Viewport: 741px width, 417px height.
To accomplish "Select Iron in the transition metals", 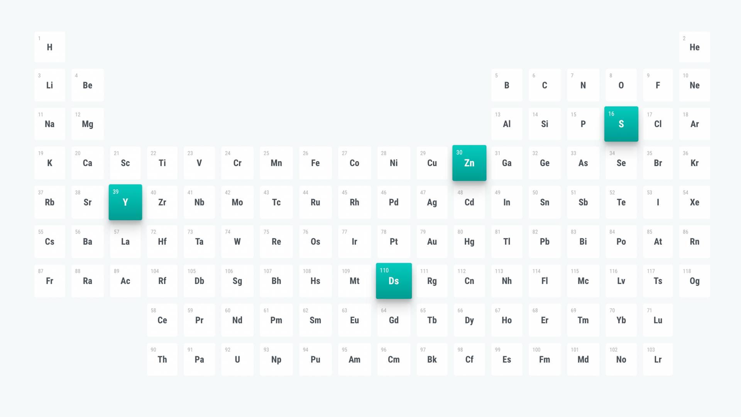I will (315, 163).
